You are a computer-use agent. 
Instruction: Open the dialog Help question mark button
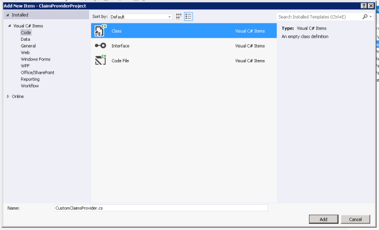click(363, 6)
